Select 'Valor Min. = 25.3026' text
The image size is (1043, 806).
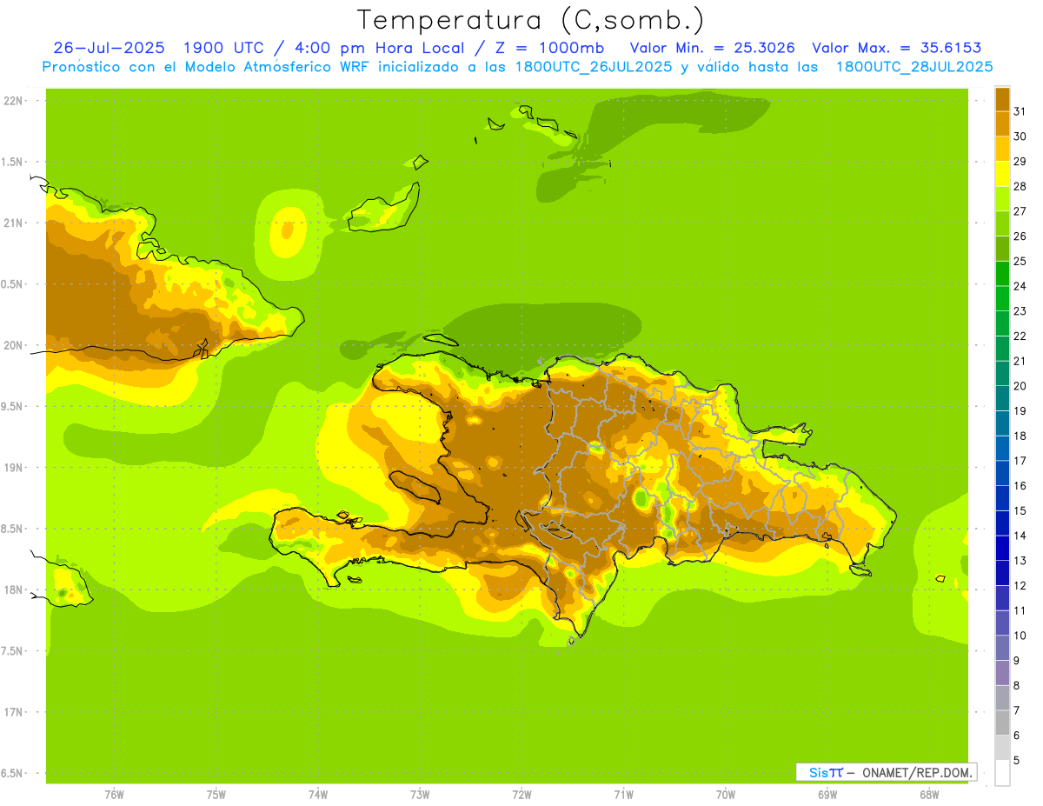tap(713, 48)
